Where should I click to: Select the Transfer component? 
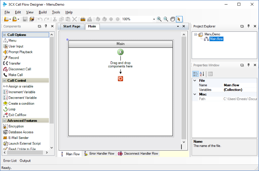point(12,63)
